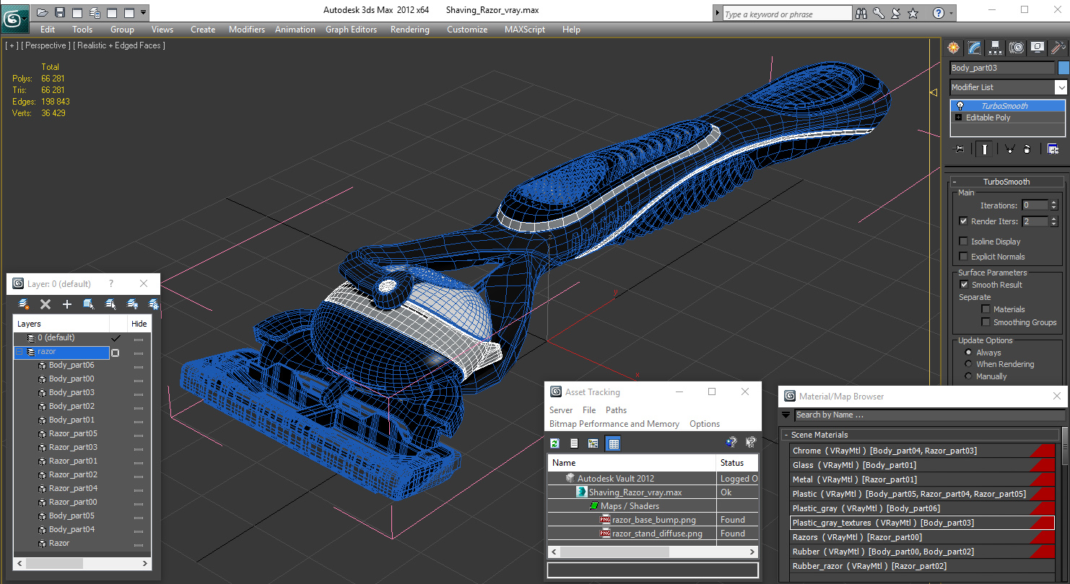Image resolution: width=1070 pixels, height=584 pixels.
Task: Click viewport Perspective label
Action: (46, 45)
